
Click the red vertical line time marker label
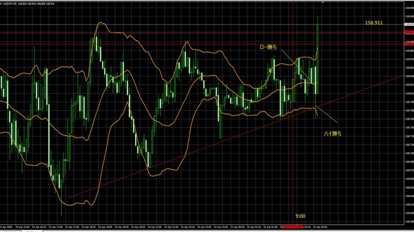coord(292,227)
